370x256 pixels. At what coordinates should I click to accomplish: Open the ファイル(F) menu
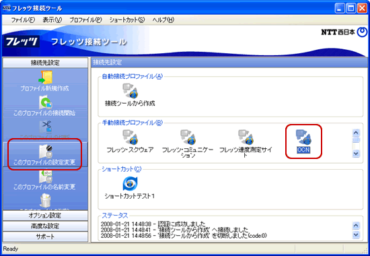pyautogui.click(x=23, y=20)
